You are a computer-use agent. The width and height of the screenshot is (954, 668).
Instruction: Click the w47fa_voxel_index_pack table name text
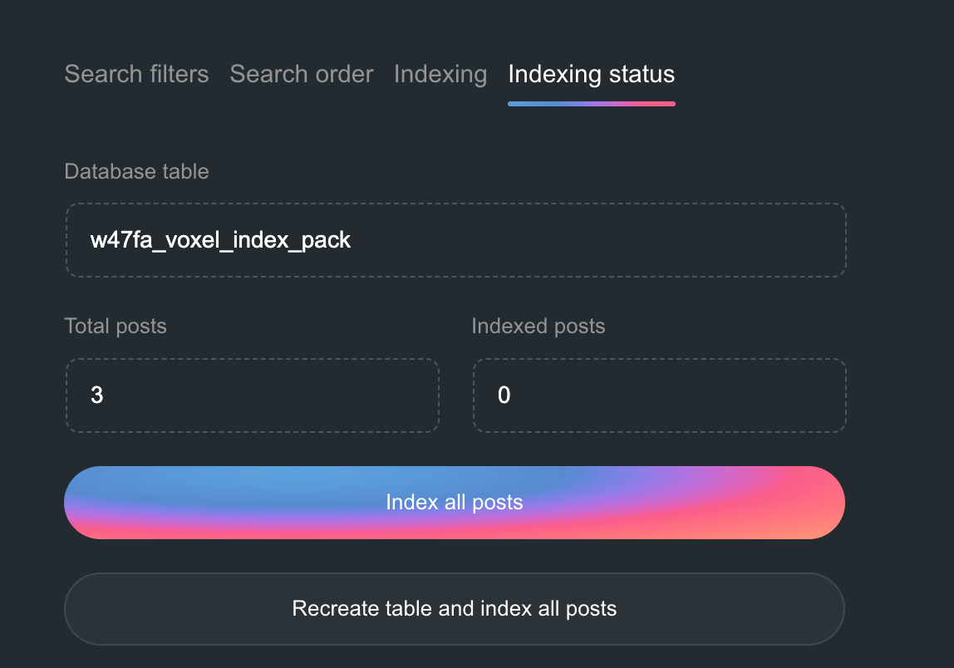coord(220,240)
